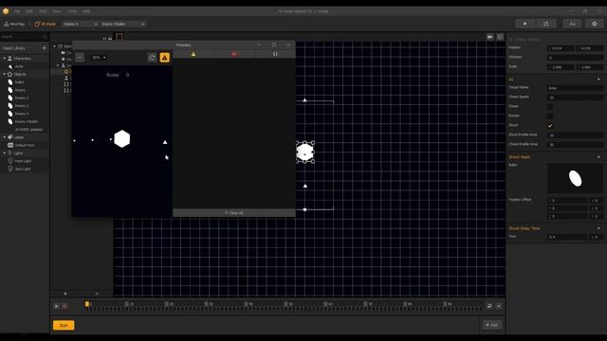Click the x icon below the scene tree
Image resolution: width=607 pixels, height=341 pixels.
(x=97, y=294)
